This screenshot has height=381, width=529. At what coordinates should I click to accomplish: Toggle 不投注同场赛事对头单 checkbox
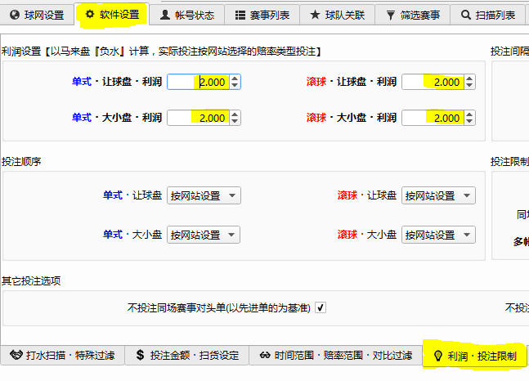[x=321, y=307]
